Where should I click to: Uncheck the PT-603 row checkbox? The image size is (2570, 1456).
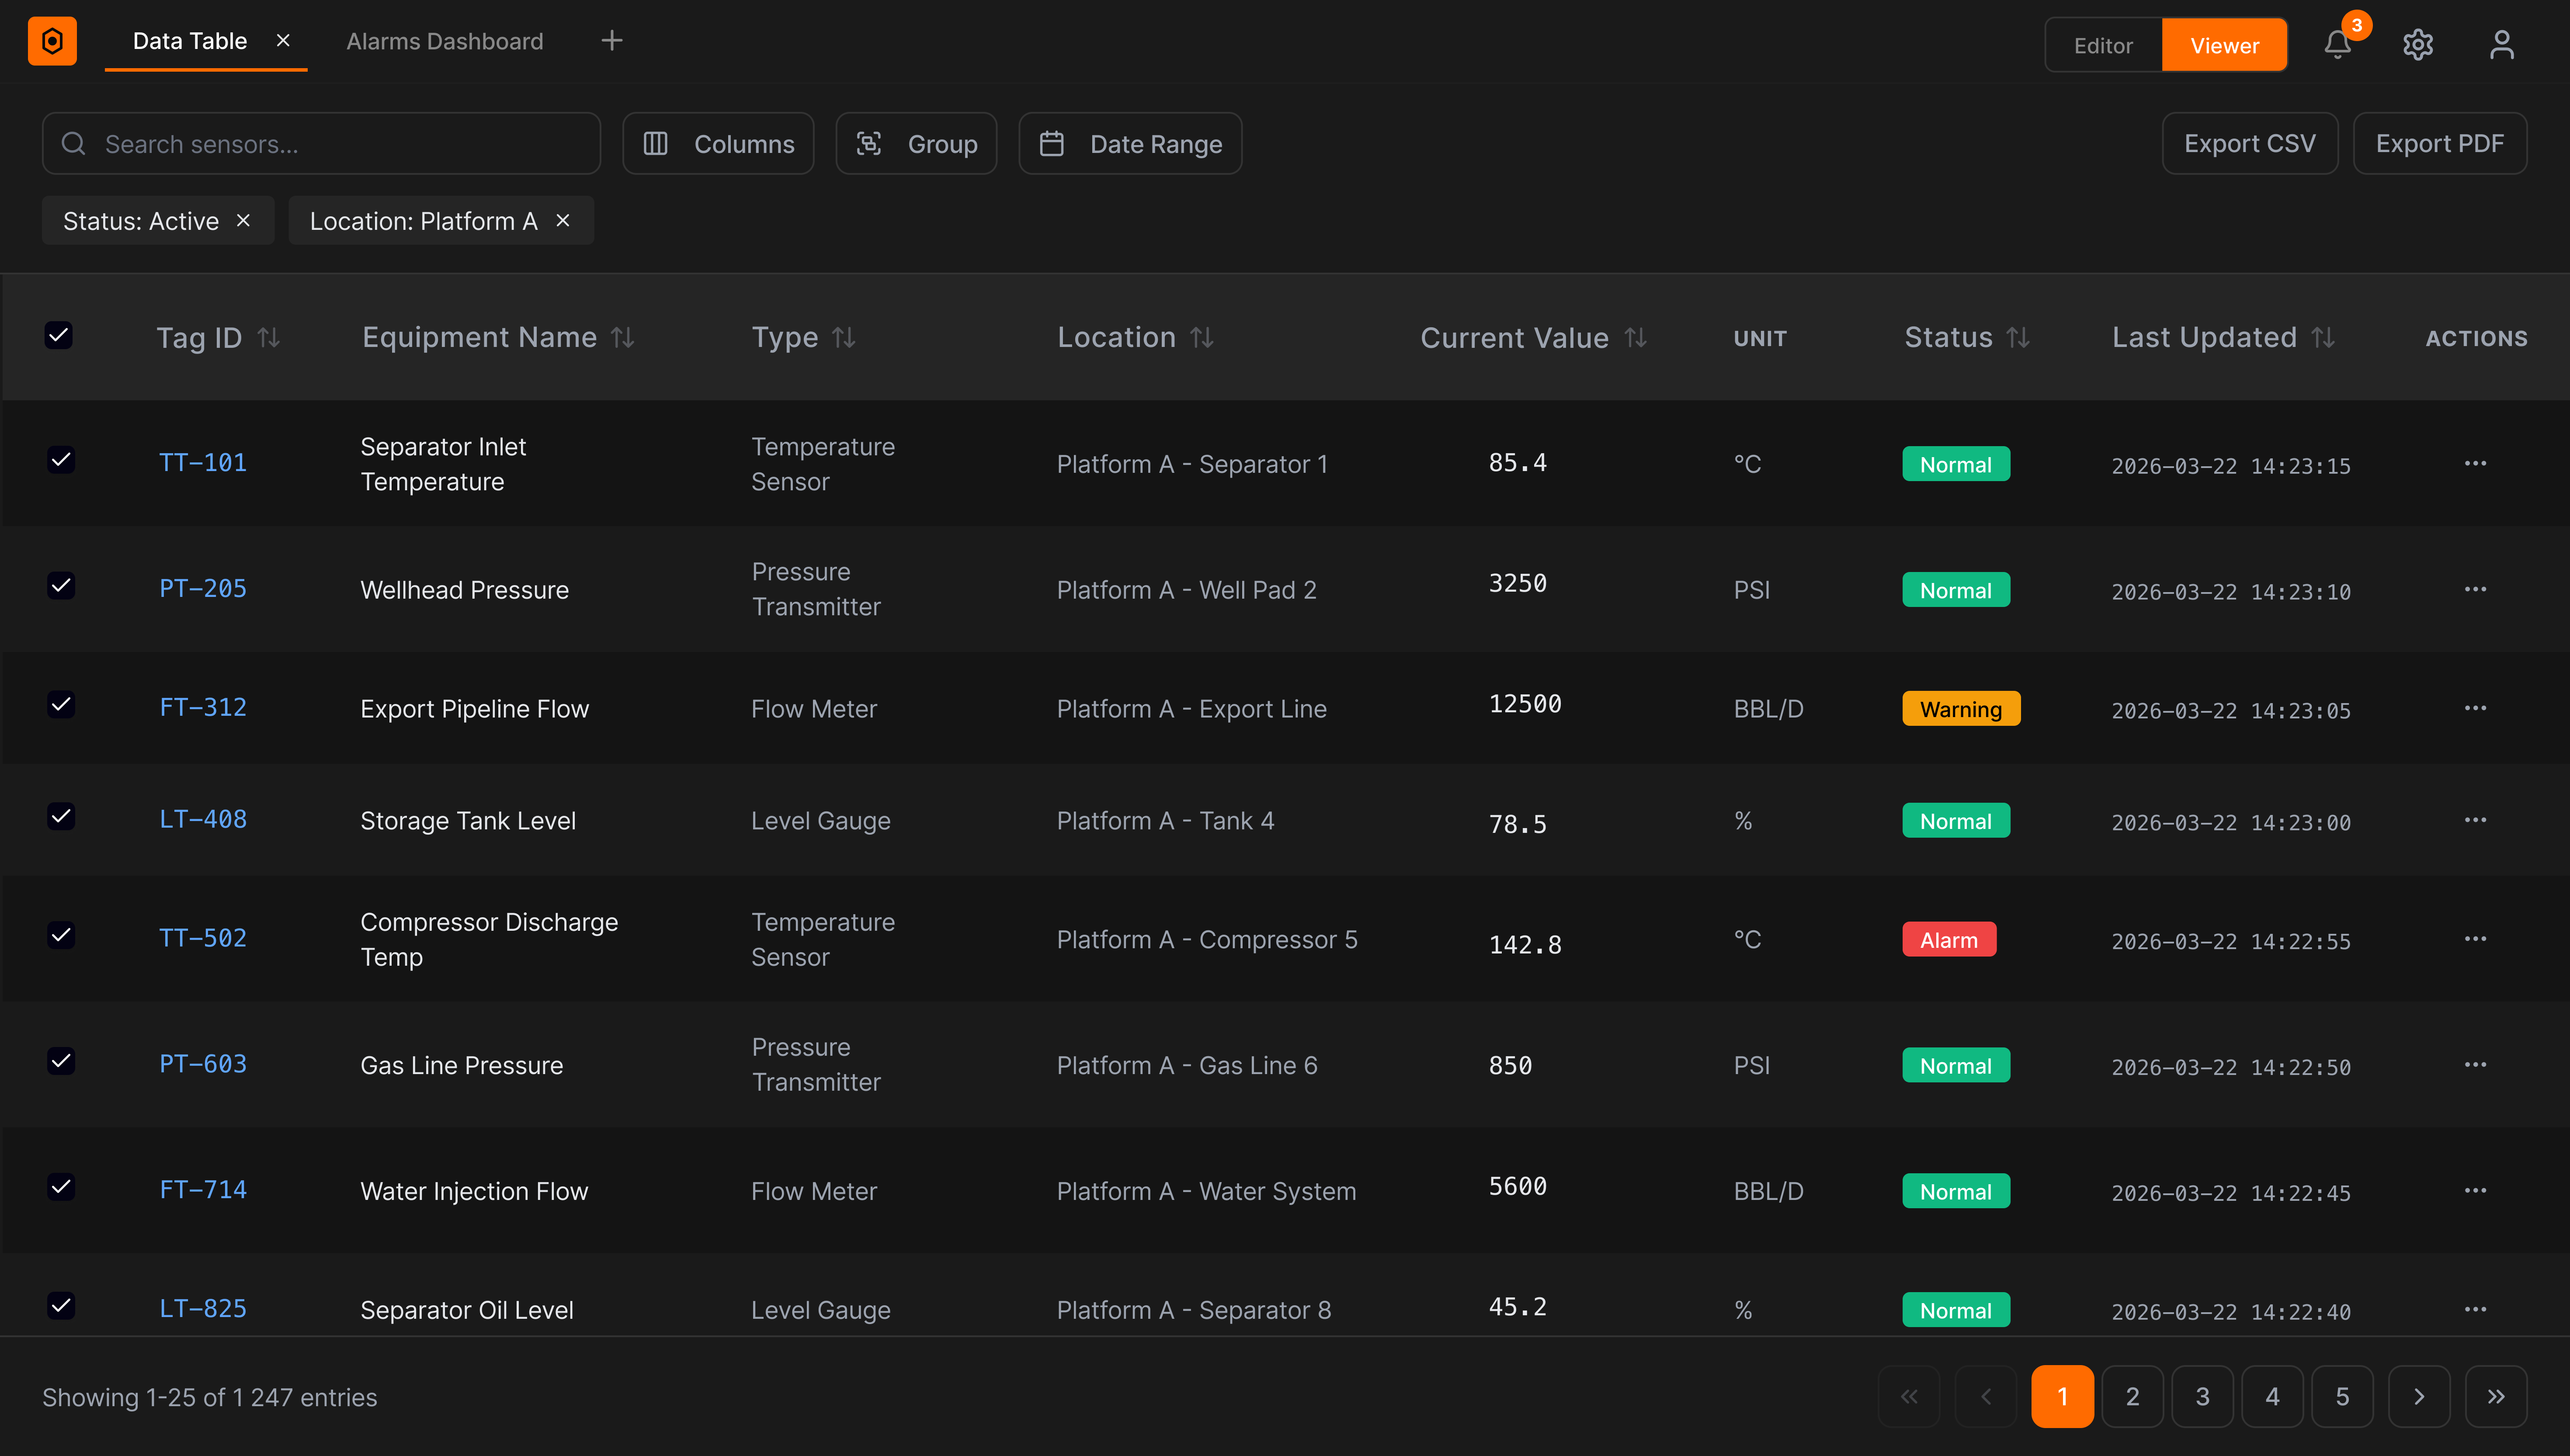click(61, 1061)
